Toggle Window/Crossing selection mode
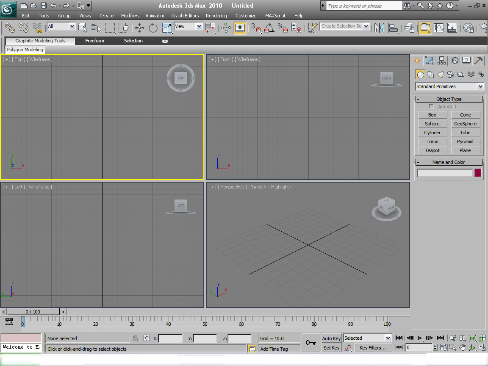This screenshot has width=488, height=366. click(x=124, y=28)
